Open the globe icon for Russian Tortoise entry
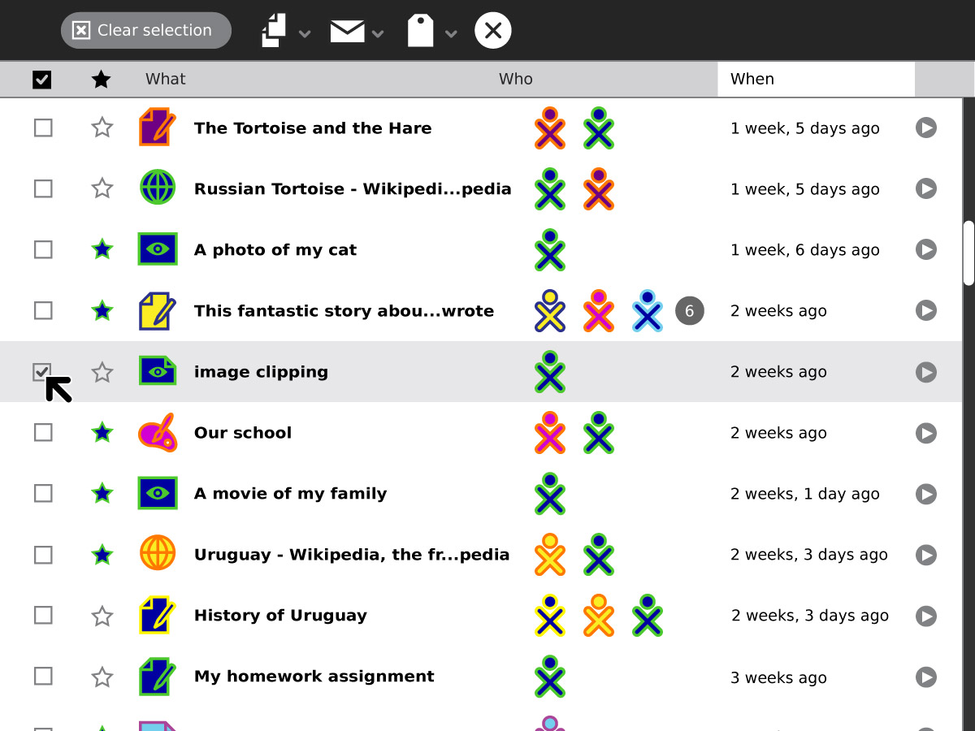 click(158, 188)
